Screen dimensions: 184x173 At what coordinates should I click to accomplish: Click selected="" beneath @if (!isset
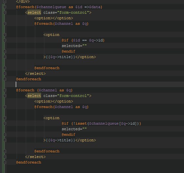[74, 129]
